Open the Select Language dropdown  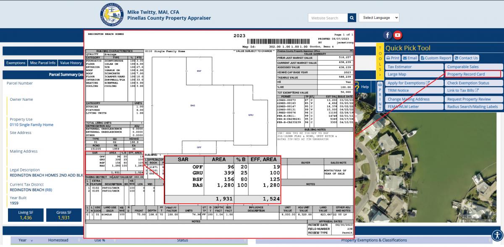379,18
